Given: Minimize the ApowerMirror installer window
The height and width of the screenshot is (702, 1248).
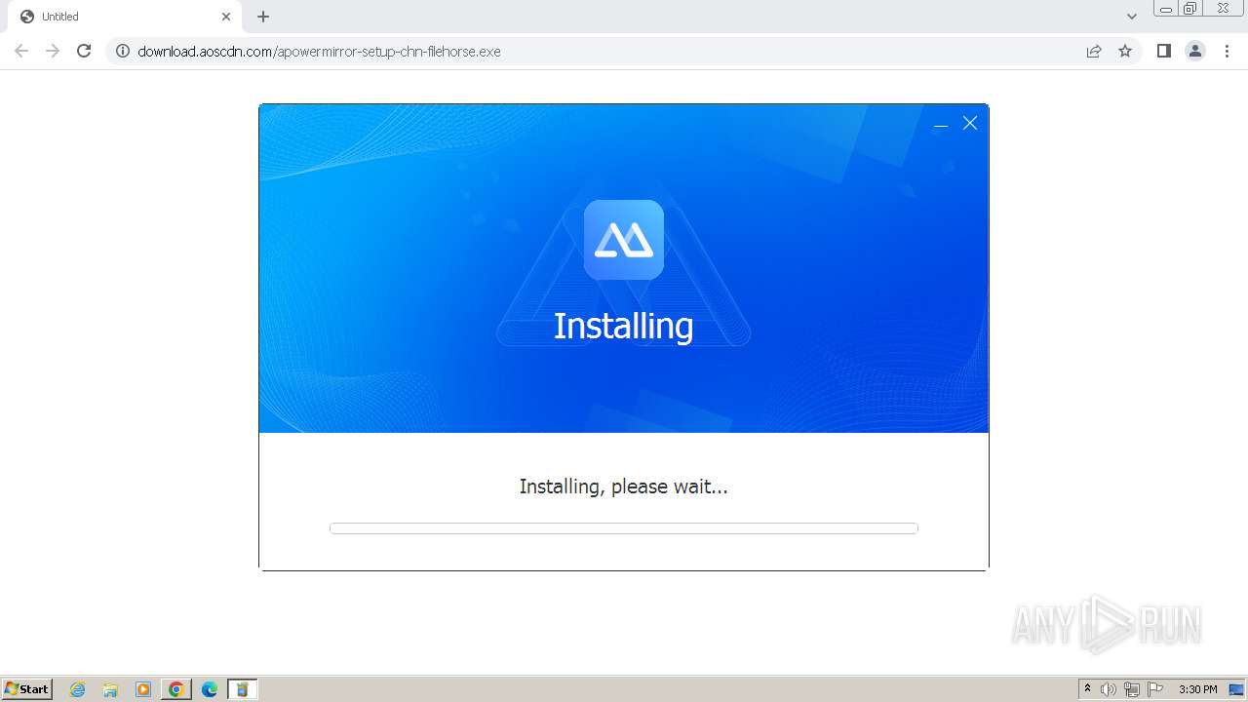Looking at the screenshot, I should click(941, 124).
